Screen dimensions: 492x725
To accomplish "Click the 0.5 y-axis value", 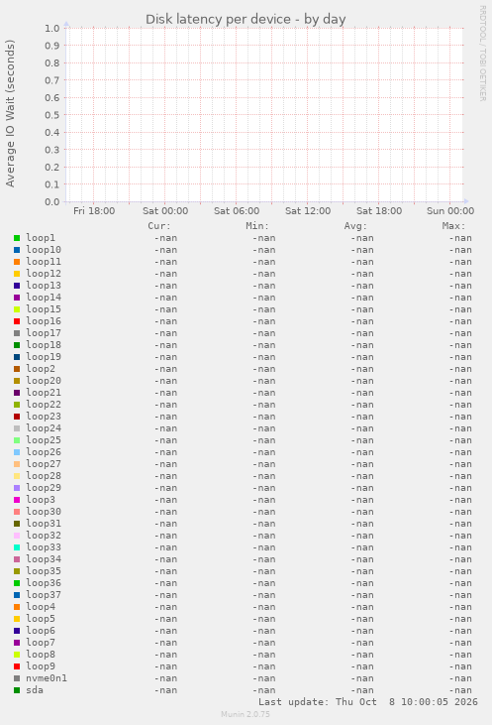I will coord(52,115).
